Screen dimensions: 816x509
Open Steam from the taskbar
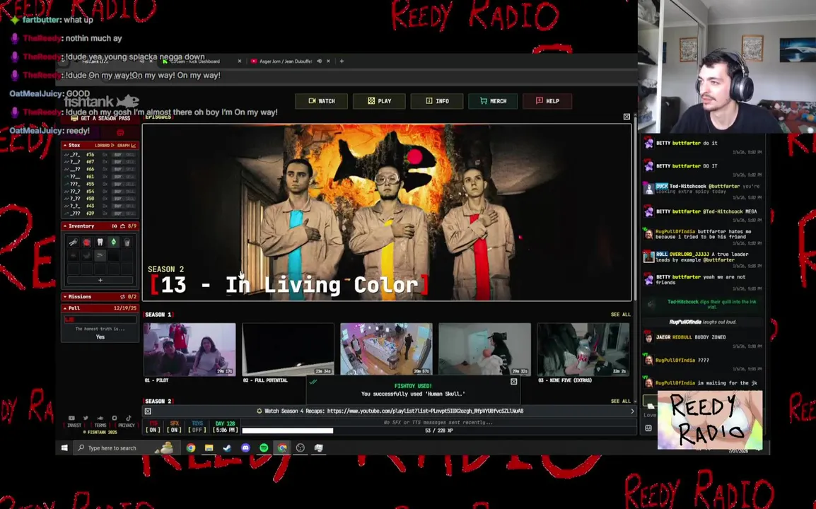click(x=228, y=447)
